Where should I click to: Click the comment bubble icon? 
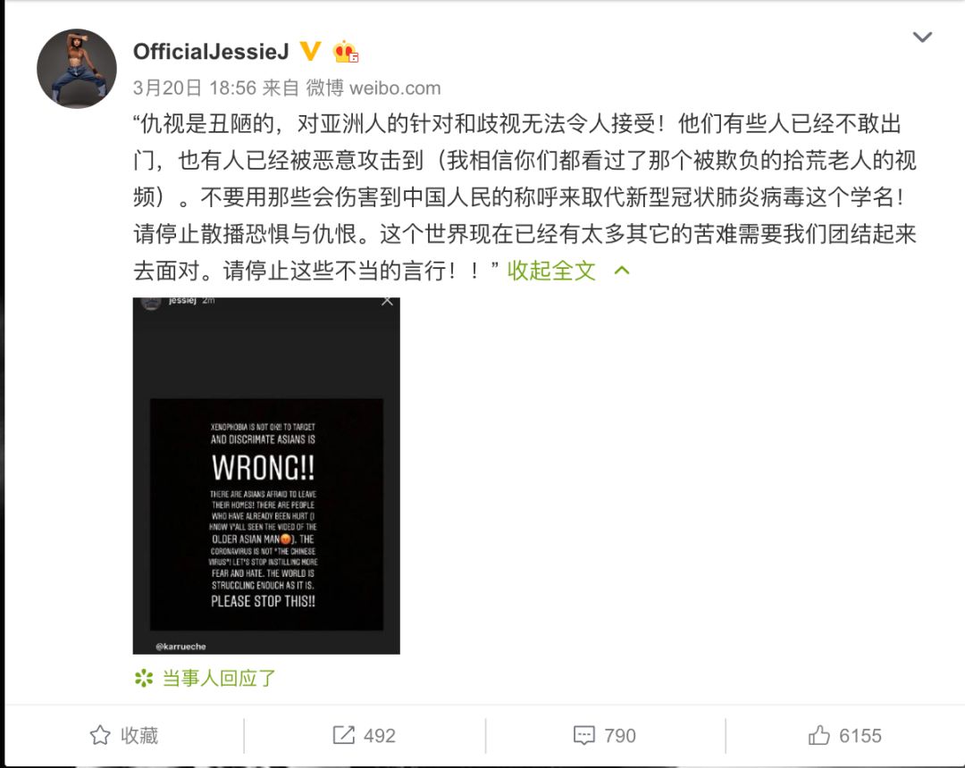pos(584,736)
